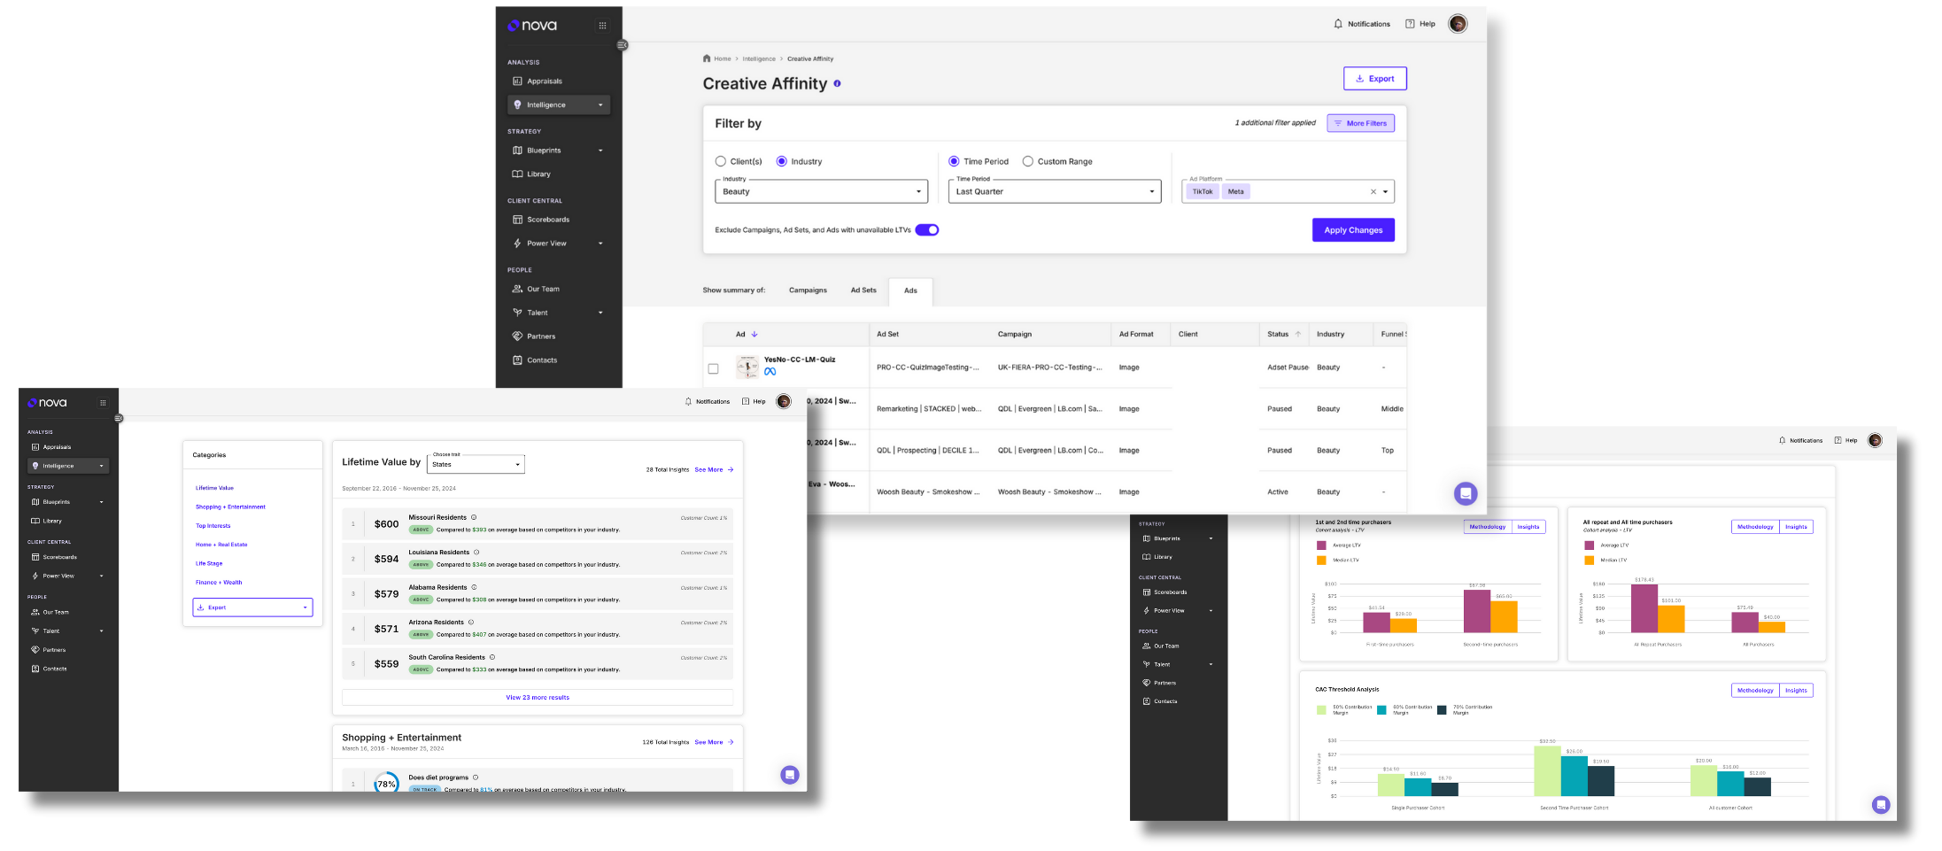Select the Custom Range radio button
Viewport: 1942px width, 851px height.
coord(1027,162)
